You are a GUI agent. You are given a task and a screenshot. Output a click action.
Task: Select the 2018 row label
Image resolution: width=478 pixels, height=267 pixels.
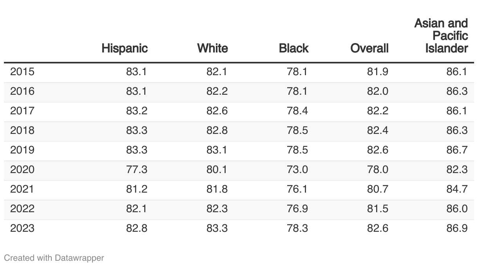pyautogui.click(x=22, y=130)
